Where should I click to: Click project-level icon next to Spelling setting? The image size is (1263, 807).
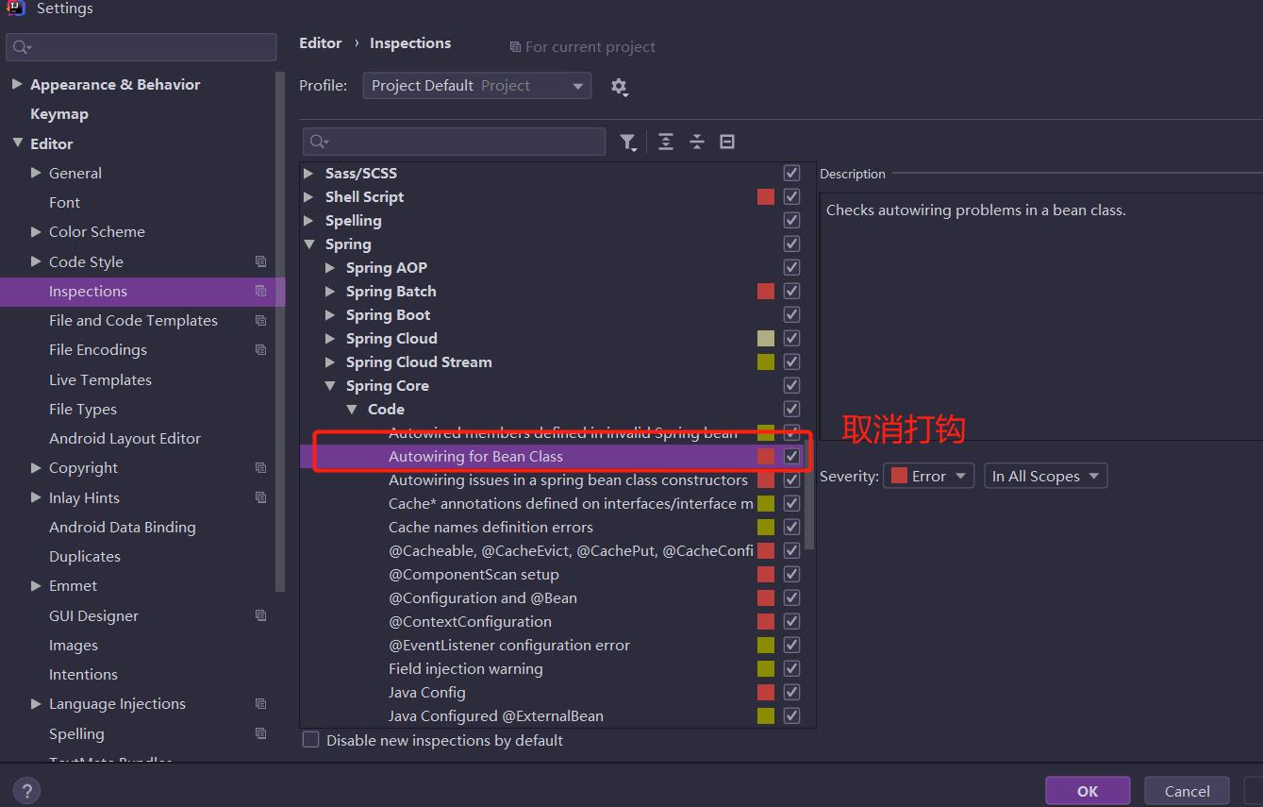(x=261, y=733)
